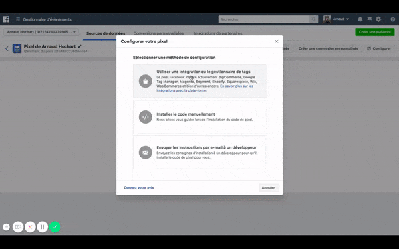This screenshot has height=249, width=399.
Task: Expand the Arnaud Hochart account dropdown
Action: click(x=41, y=32)
